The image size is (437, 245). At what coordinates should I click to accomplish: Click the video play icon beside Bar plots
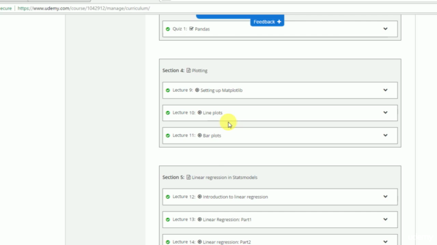[199, 135]
